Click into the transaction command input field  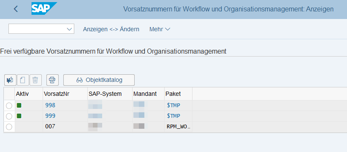(37, 29)
